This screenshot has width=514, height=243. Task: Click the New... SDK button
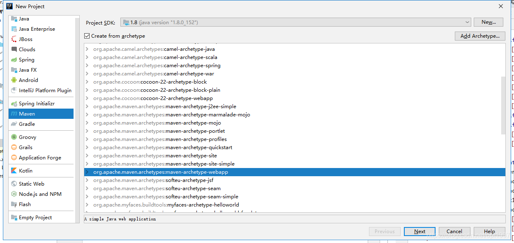coord(489,22)
